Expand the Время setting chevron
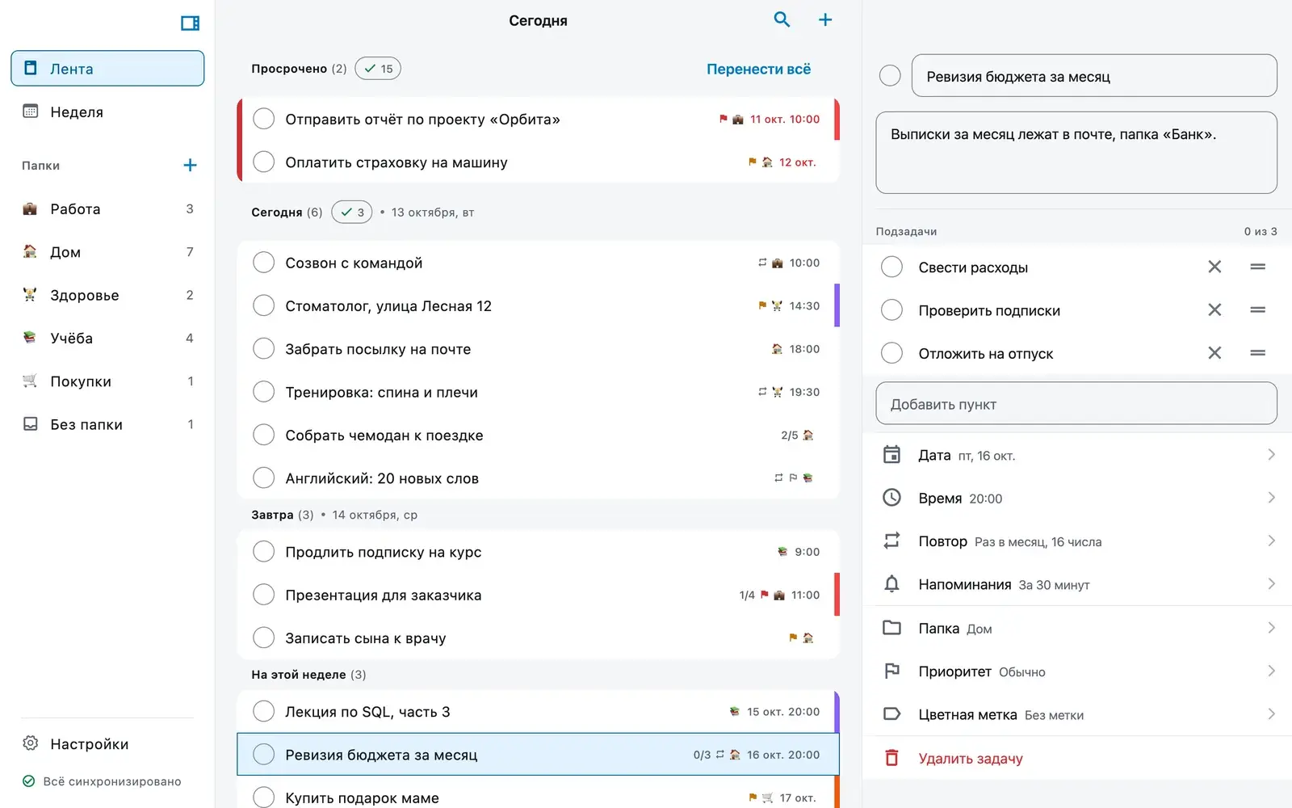Screen dimensions: 1292x808 [1271, 498]
